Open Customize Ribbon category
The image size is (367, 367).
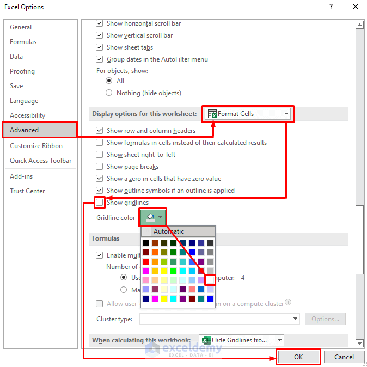tap(36, 146)
